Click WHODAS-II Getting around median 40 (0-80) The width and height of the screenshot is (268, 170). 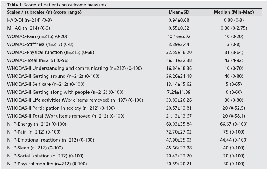tap(234, 76)
